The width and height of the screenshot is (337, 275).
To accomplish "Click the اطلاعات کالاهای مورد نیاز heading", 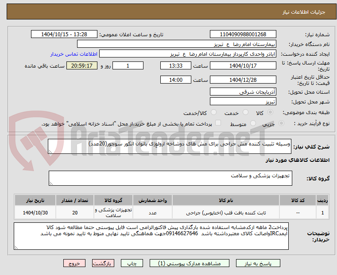I will point(298,160).
